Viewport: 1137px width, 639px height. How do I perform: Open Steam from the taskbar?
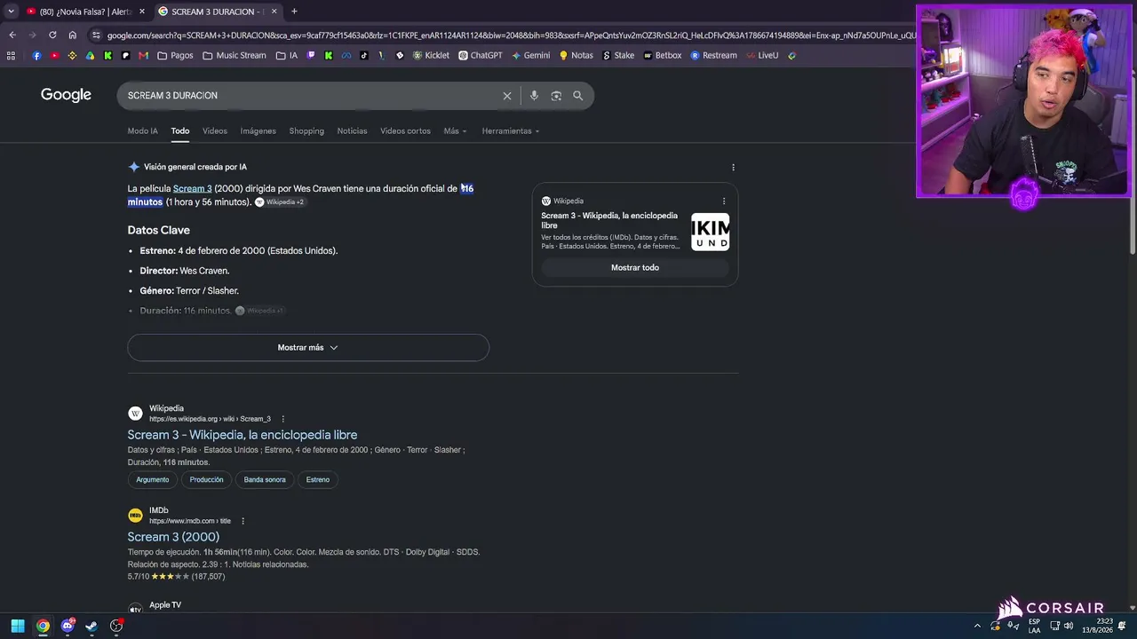pyautogui.click(x=91, y=626)
